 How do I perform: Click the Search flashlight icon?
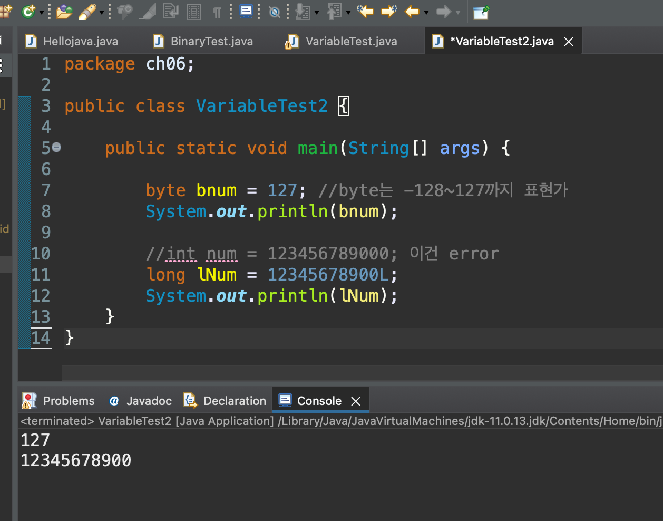[x=87, y=11]
